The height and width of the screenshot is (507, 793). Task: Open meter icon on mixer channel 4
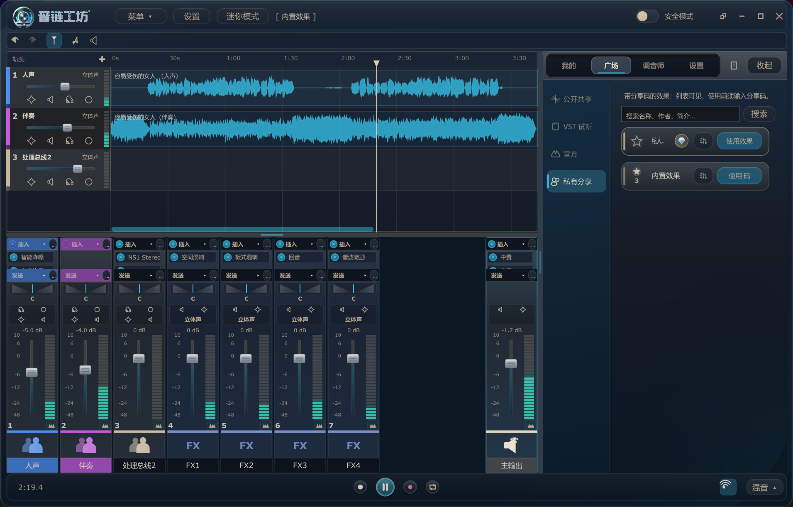click(x=212, y=426)
